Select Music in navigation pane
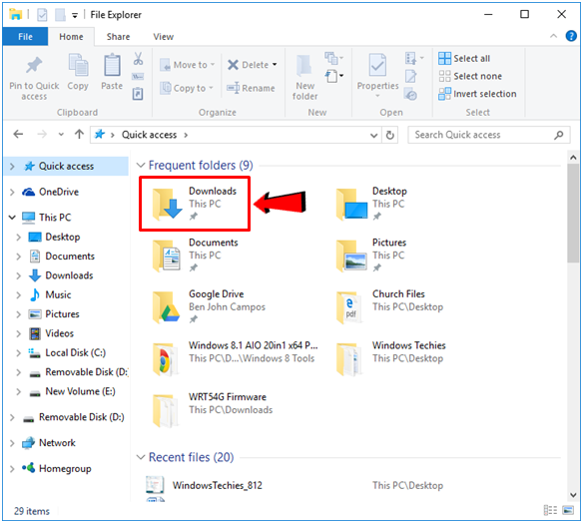Image resolution: width=582 pixels, height=522 pixels. 58,295
